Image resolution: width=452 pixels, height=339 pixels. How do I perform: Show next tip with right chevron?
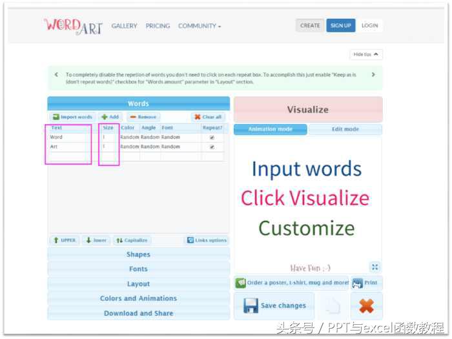coord(373,75)
